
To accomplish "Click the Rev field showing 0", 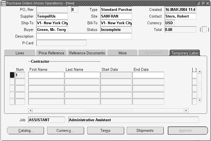I will pyautogui.click(x=75, y=9).
